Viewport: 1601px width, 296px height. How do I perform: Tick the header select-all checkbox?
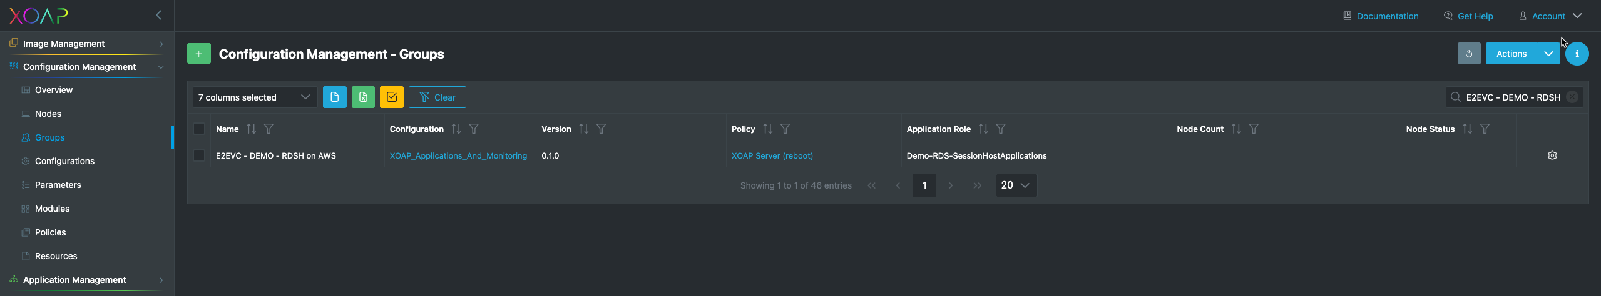click(x=199, y=129)
